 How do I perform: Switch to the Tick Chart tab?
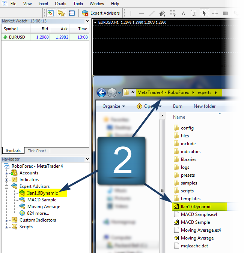click(37, 151)
